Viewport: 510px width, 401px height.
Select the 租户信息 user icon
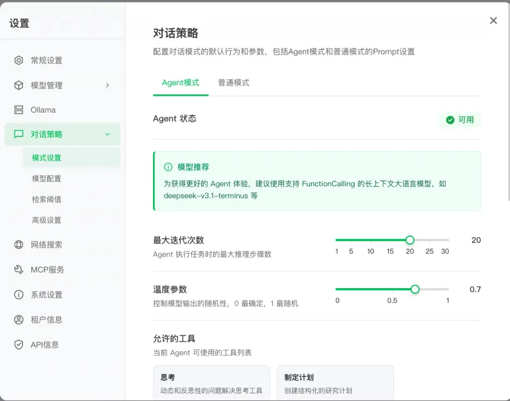[19, 319]
